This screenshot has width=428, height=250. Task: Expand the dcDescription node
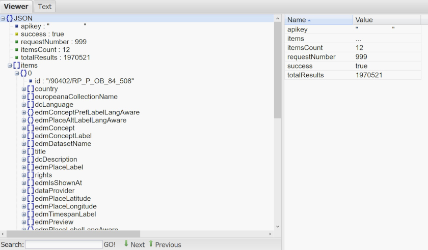tap(24, 160)
